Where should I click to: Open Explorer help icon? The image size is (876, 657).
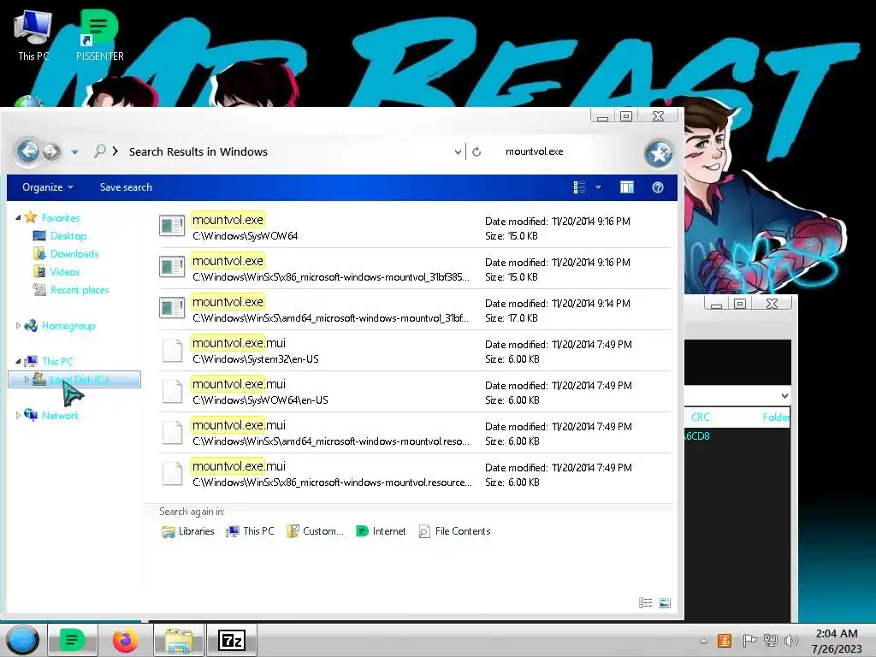[658, 187]
